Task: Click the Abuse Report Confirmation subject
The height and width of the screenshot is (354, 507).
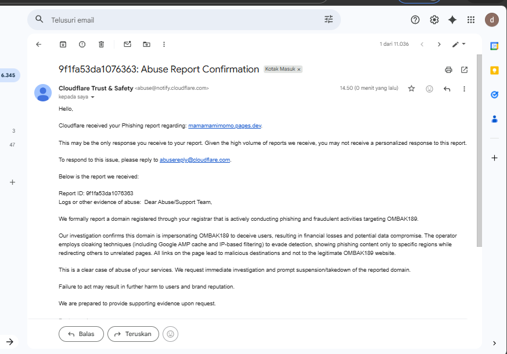Action: click(x=159, y=69)
